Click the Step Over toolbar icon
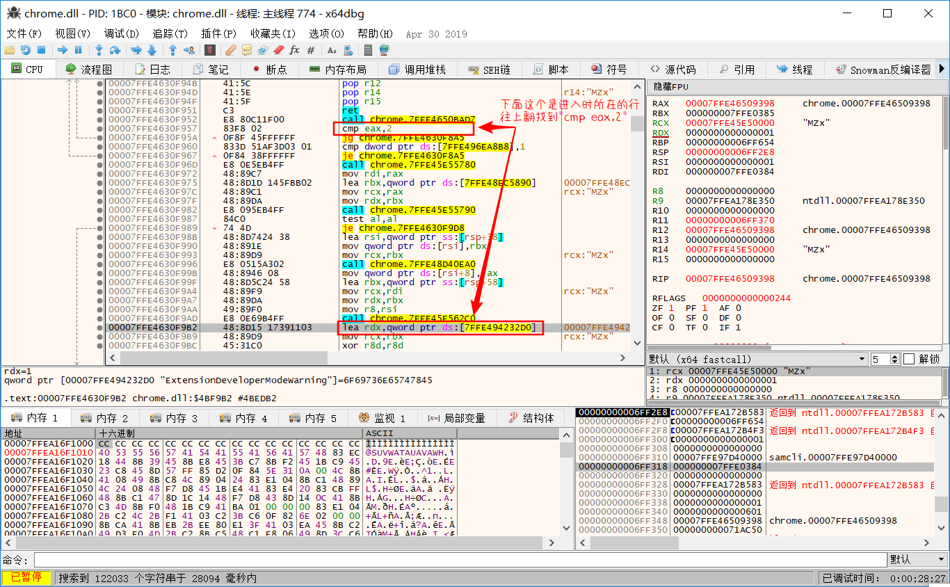The width and height of the screenshot is (950, 587). pyautogui.click(x=115, y=50)
